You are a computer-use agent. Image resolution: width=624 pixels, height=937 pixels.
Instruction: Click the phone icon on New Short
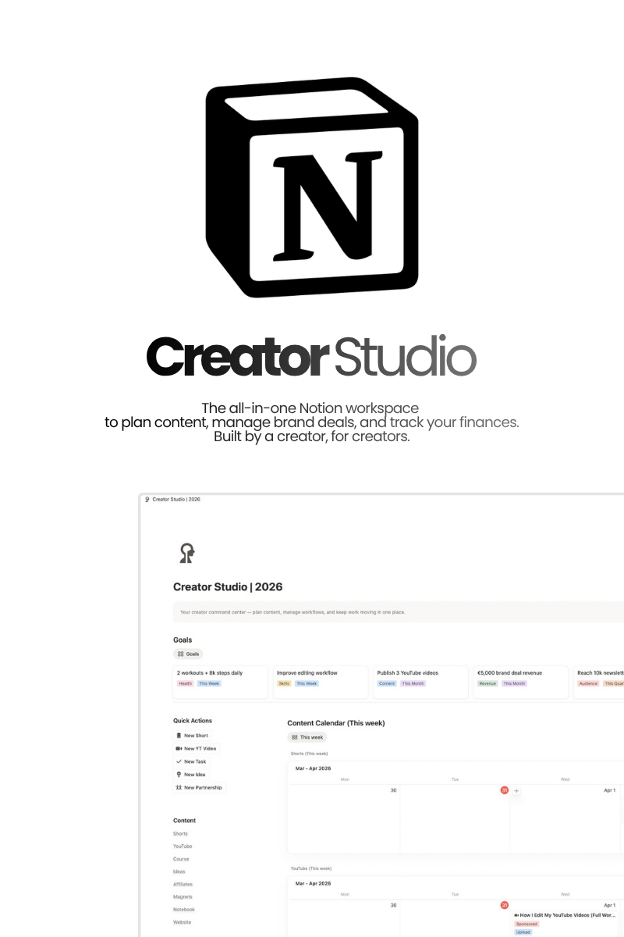[179, 736]
